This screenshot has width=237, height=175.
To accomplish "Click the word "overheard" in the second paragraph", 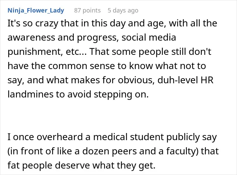I will point(59,137).
